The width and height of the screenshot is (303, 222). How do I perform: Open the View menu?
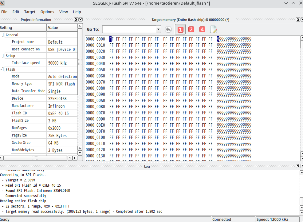point(63,12)
